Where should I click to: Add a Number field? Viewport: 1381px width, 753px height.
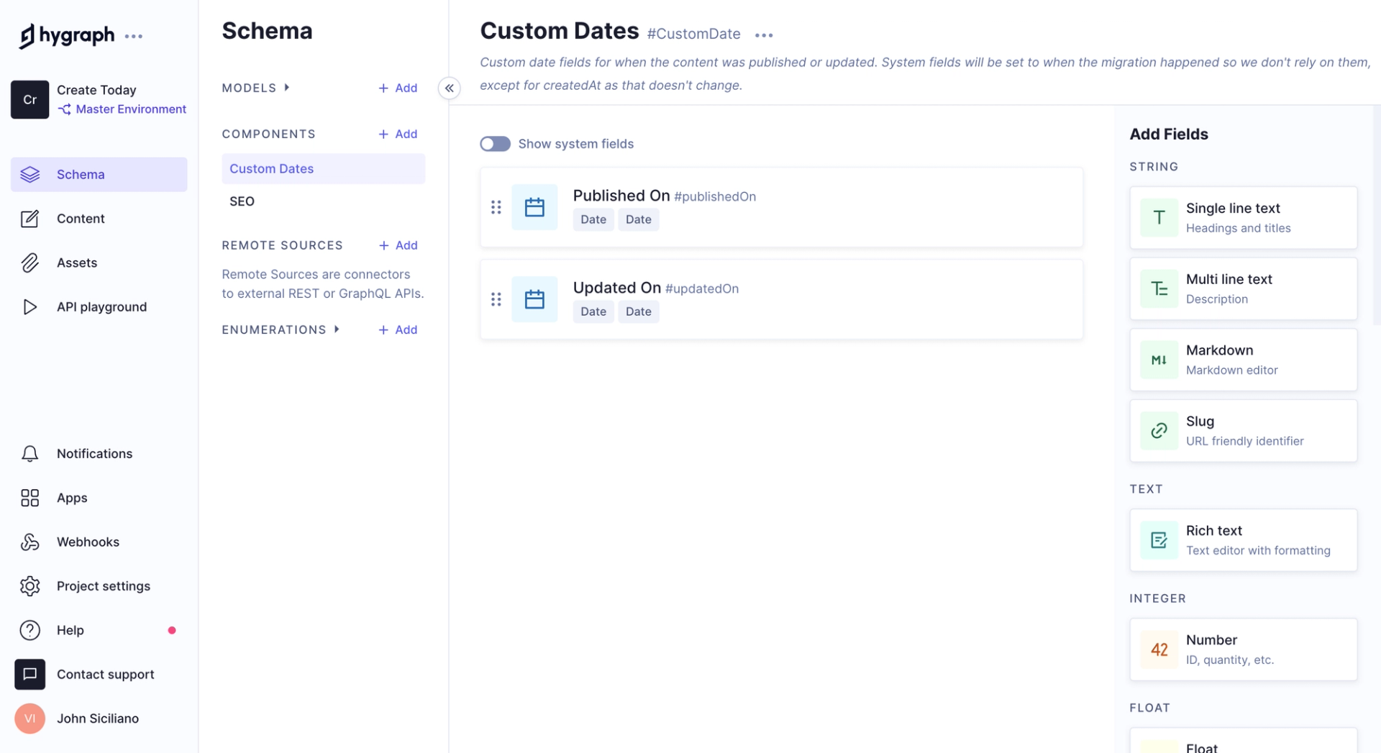[1243, 649]
